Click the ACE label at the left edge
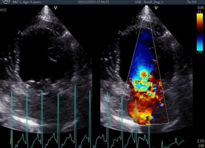Screen dimensions: 205x148 (x=4, y=10)
